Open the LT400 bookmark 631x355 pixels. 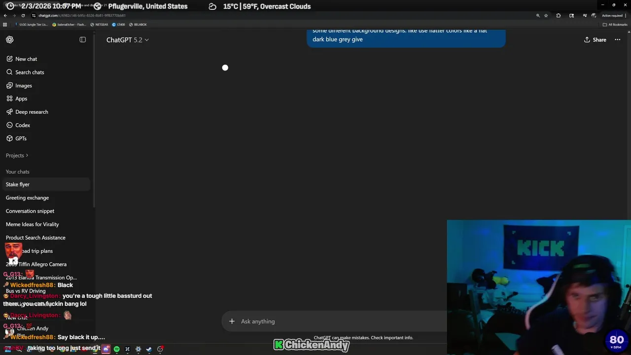[x=118, y=24]
